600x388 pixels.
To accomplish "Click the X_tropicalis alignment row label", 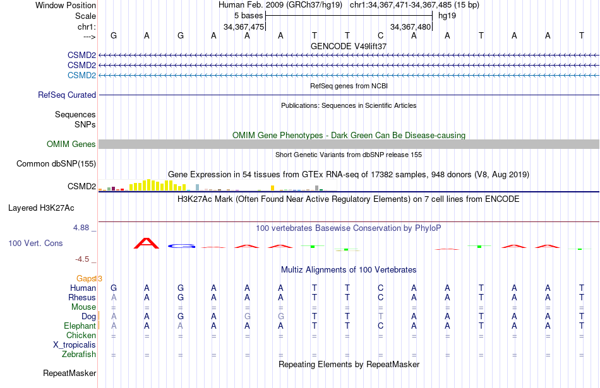I will click(x=75, y=345).
